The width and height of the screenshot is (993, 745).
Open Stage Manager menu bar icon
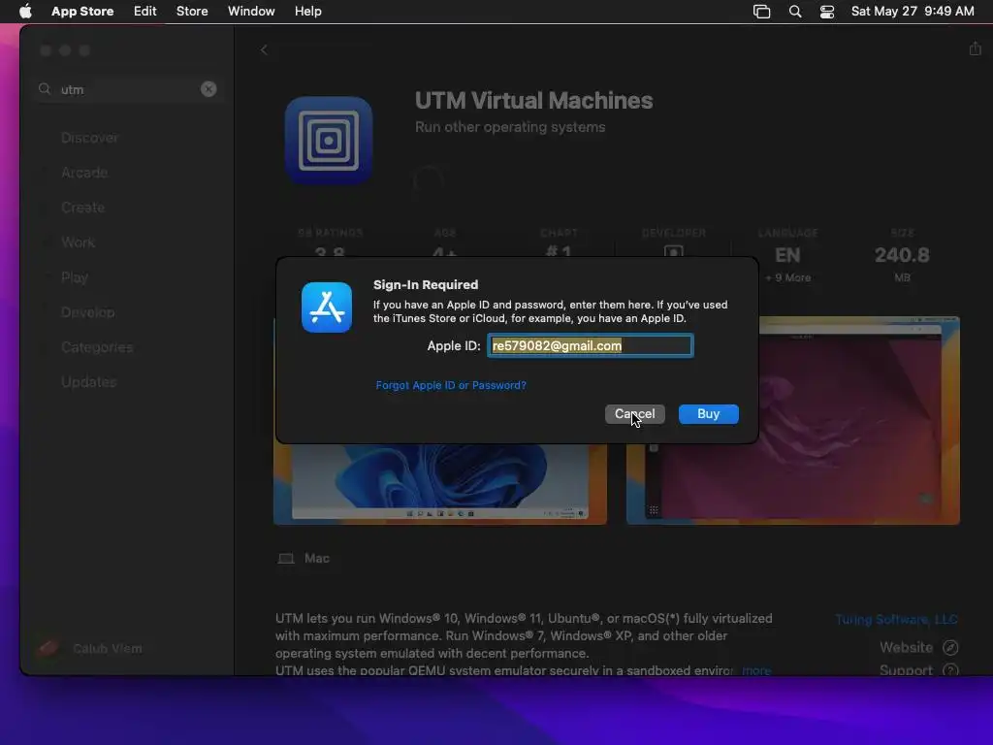pyautogui.click(x=762, y=12)
